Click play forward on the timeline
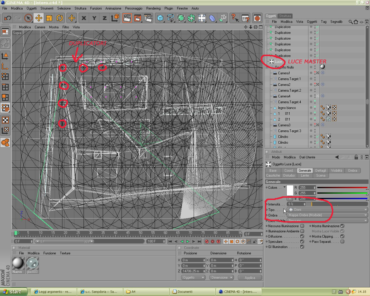 [x=188, y=241]
